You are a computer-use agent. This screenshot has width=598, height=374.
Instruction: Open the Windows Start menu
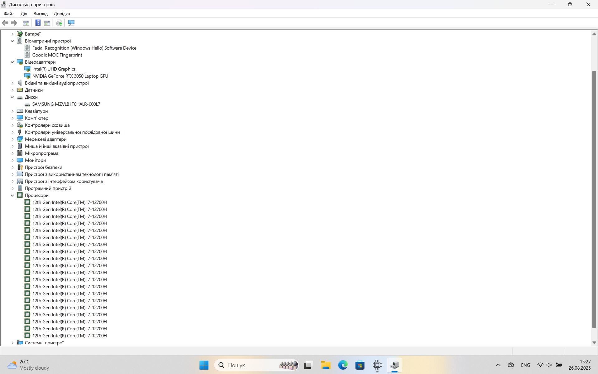point(204,365)
